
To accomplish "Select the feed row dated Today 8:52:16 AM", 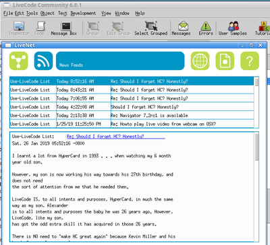I will pyautogui.click(x=132, y=81).
